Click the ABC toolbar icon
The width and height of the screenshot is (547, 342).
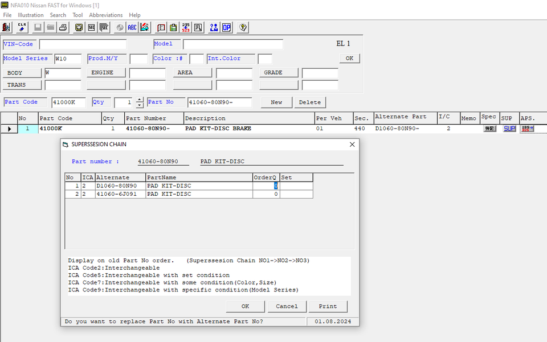[132, 27]
